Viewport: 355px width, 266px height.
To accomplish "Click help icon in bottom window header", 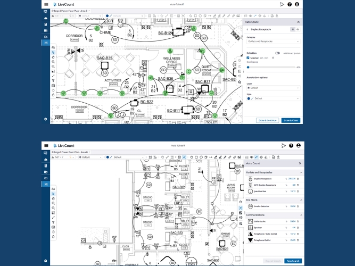I will click(x=291, y=146).
